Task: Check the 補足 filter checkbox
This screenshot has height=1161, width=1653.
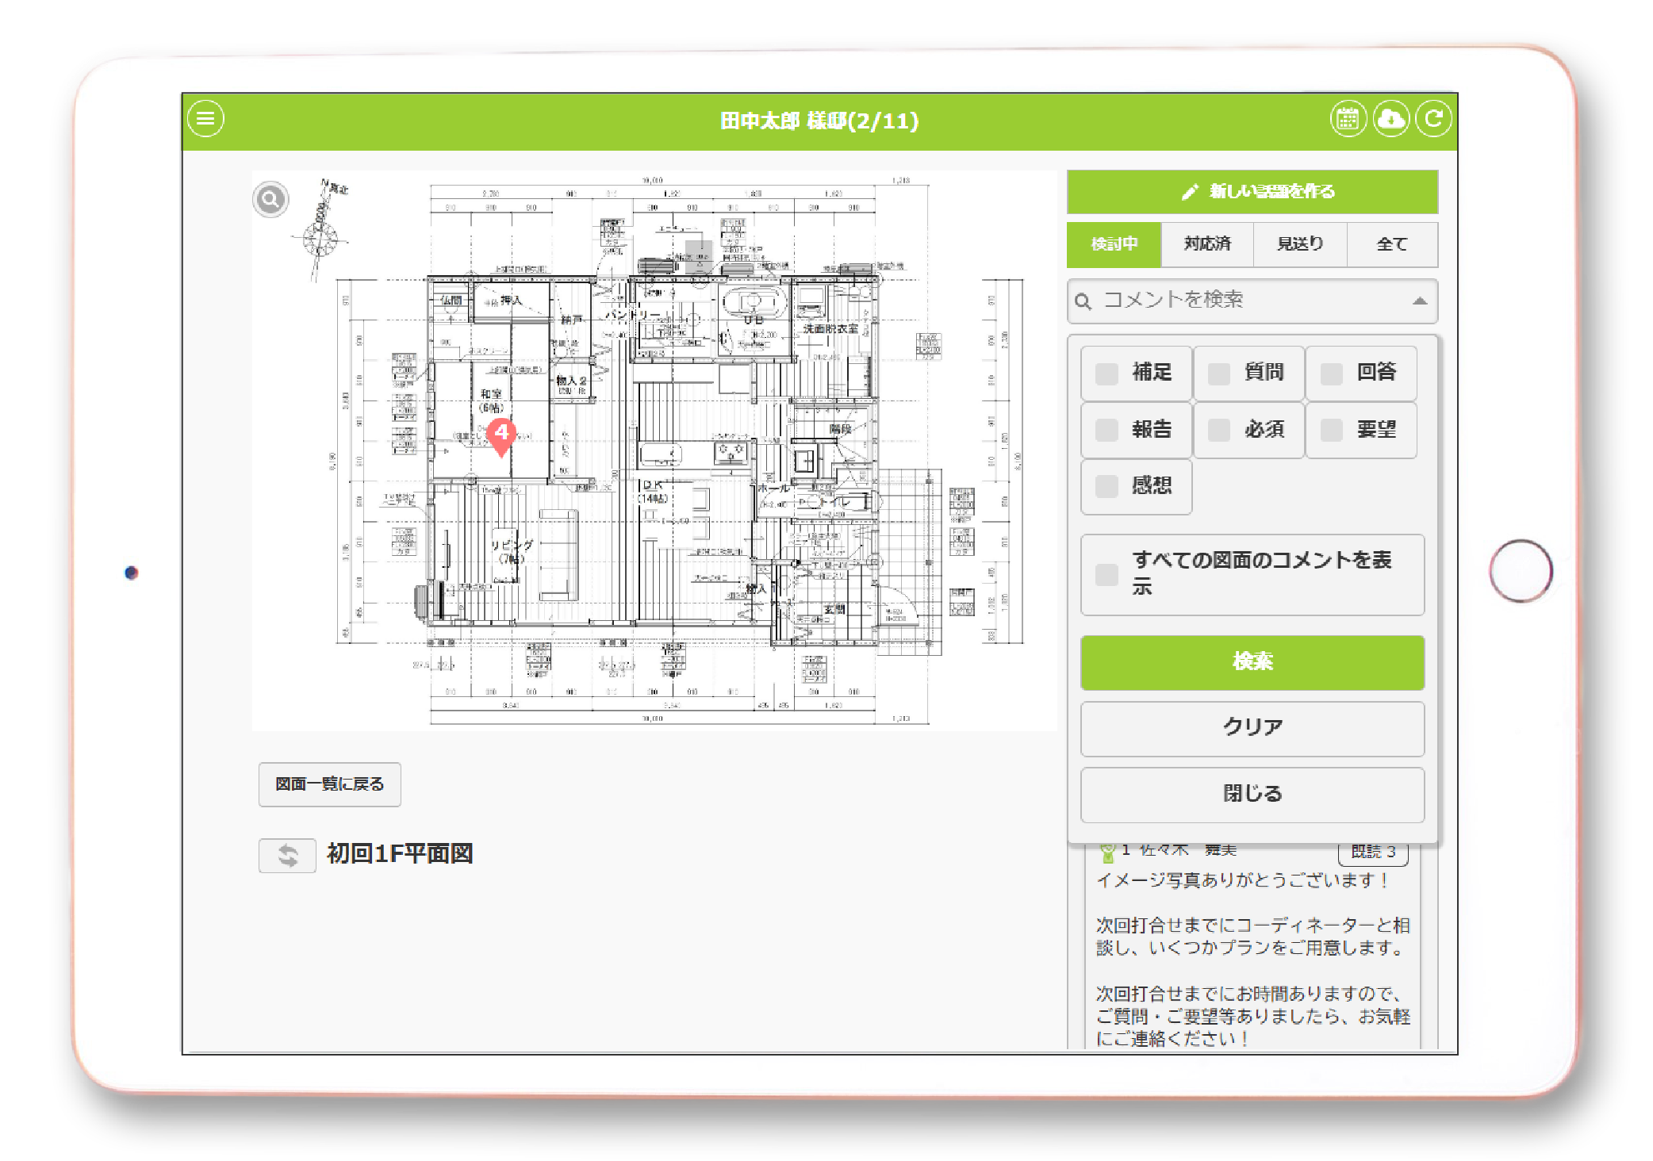Action: [x=1106, y=374]
